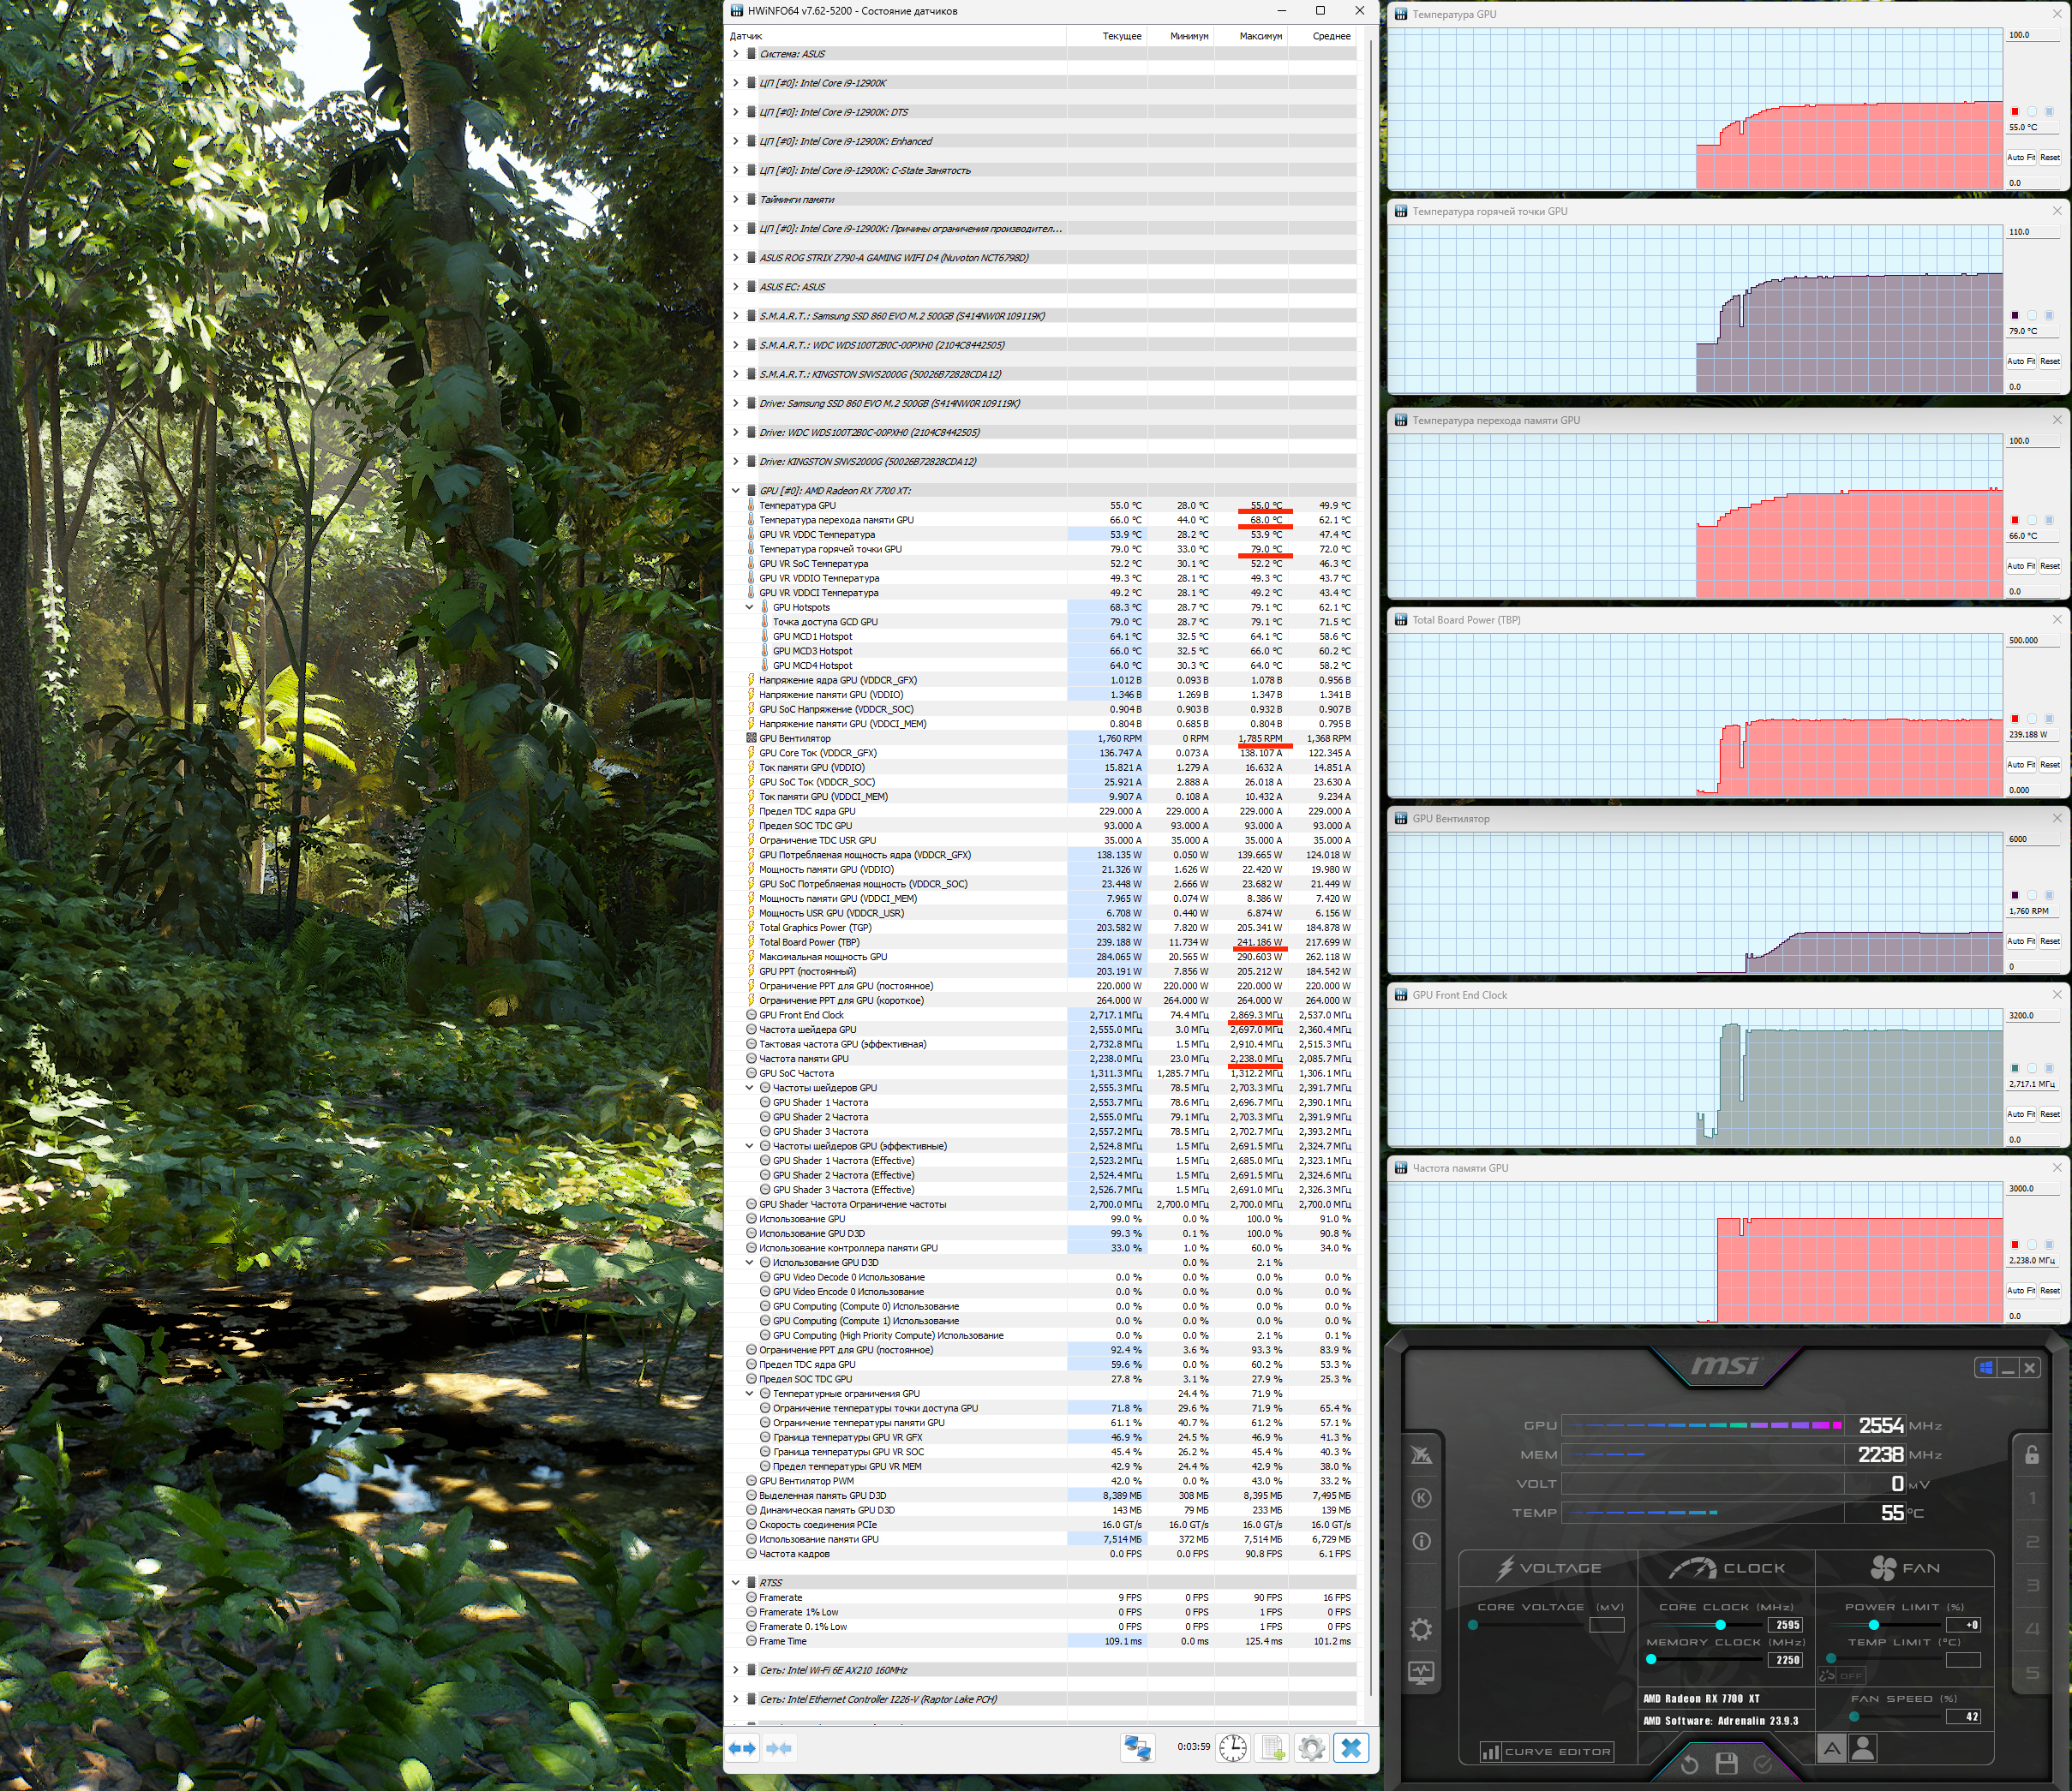The height and width of the screenshot is (1791, 2072).
Task: Collapse GPU [#0]: AMD Radeon RX 7700 XT group
Action: click(736, 491)
